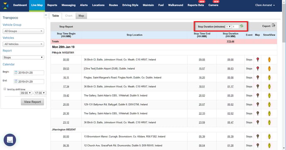Open shift start time 09:00 dropdown
This screenshot has width=286, height=150.
[26, 93]
